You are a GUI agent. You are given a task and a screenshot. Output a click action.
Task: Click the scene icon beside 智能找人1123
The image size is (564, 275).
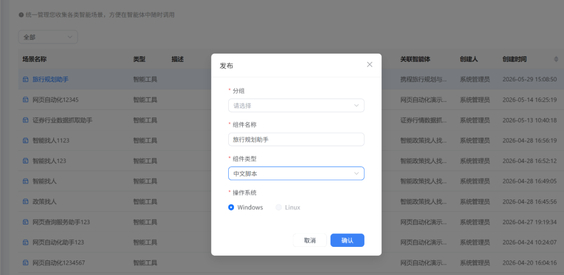(x=26, y=141)
